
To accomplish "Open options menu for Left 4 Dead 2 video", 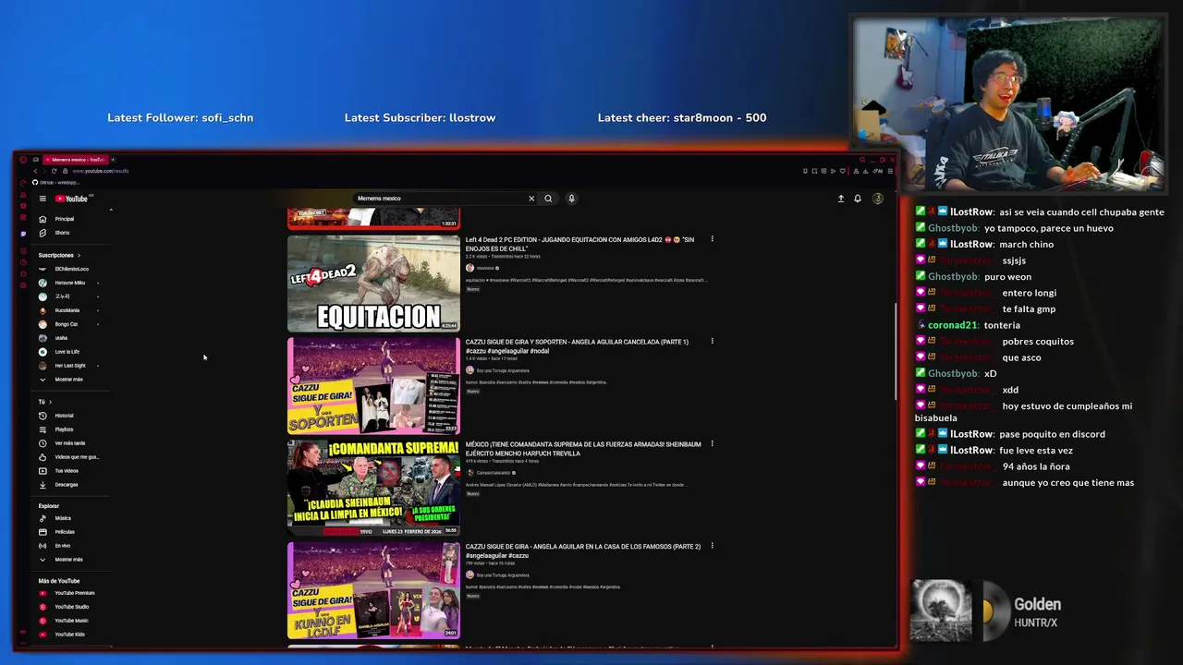I will point(712,239).
